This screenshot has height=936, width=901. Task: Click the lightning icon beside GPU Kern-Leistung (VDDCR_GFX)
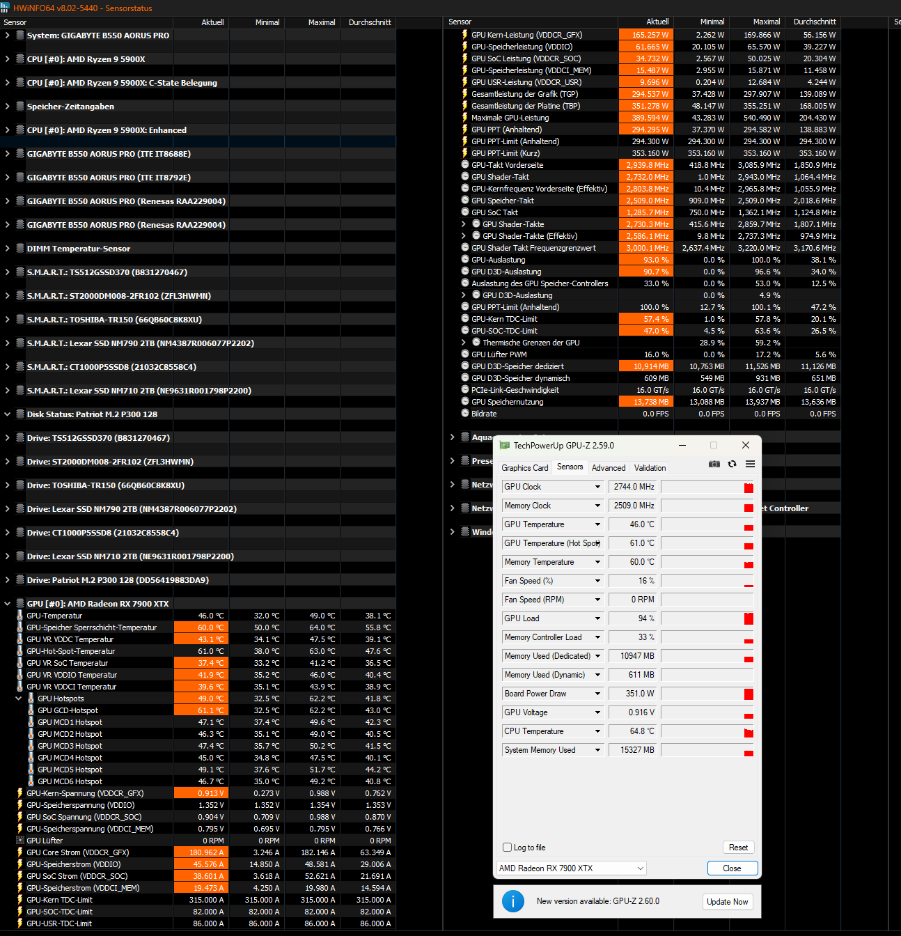(464, 35)
